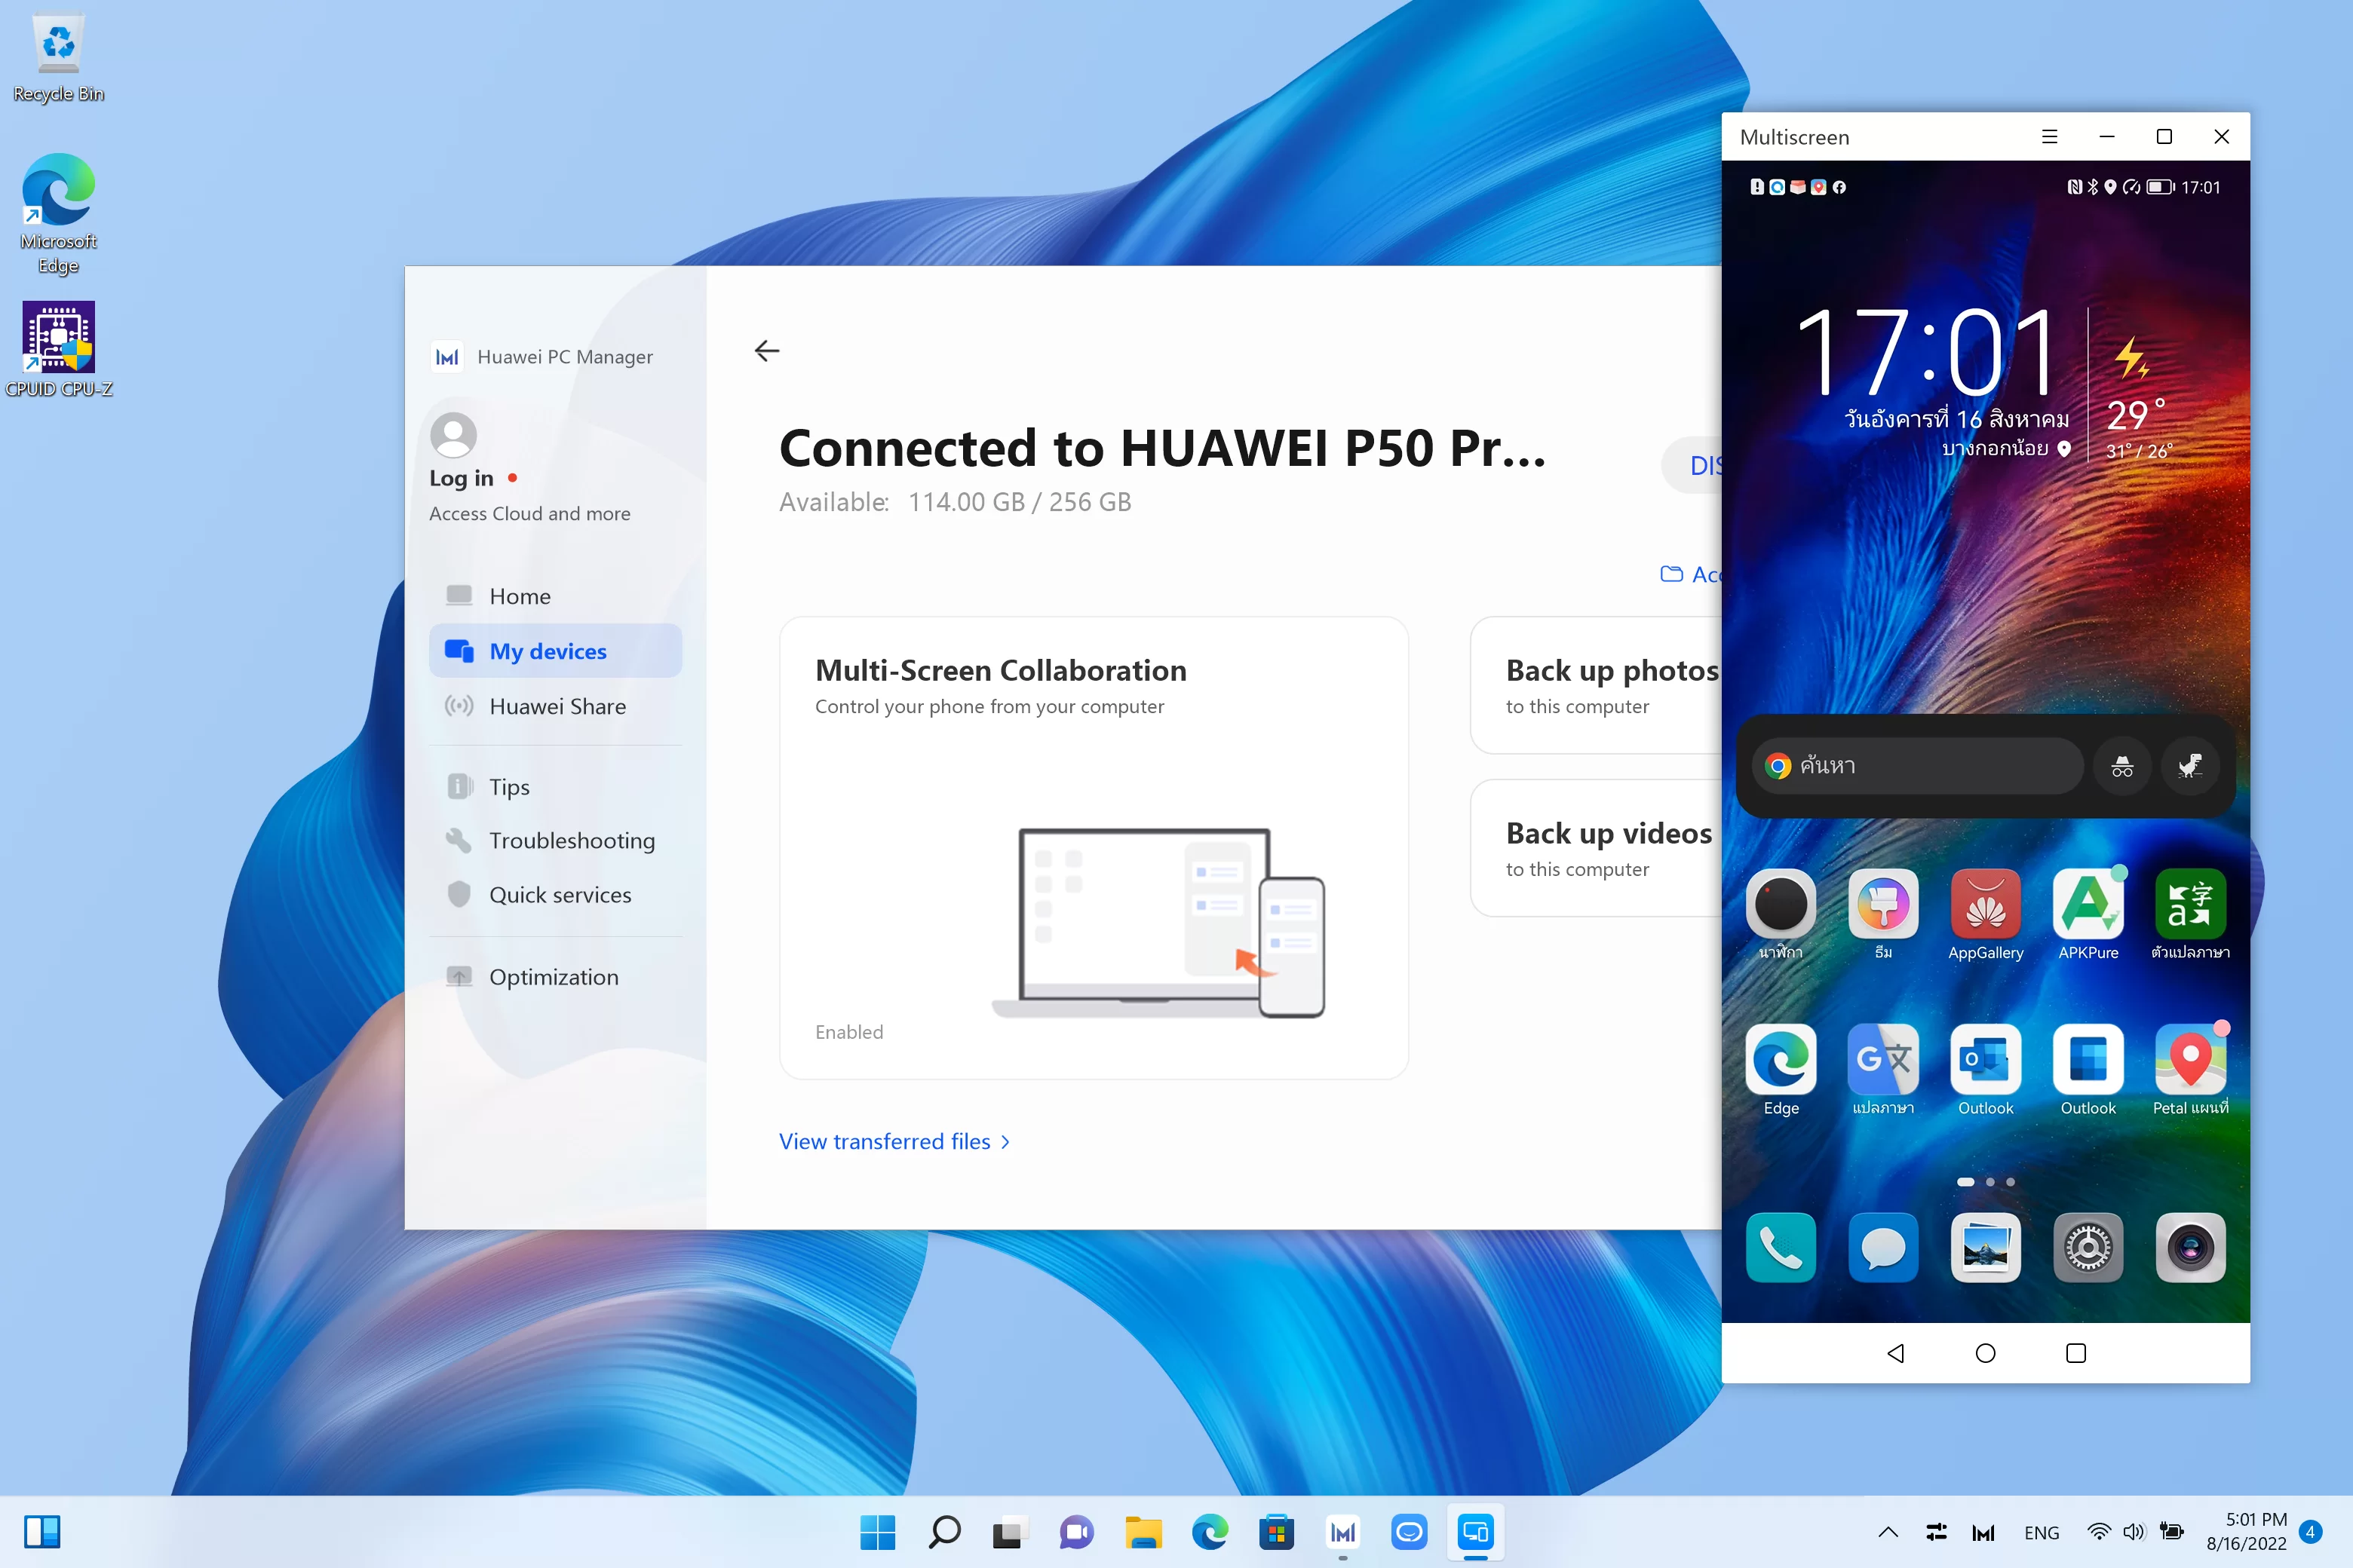Open the notification count badge
2353x1568 pixels.
point(2311,1532)
